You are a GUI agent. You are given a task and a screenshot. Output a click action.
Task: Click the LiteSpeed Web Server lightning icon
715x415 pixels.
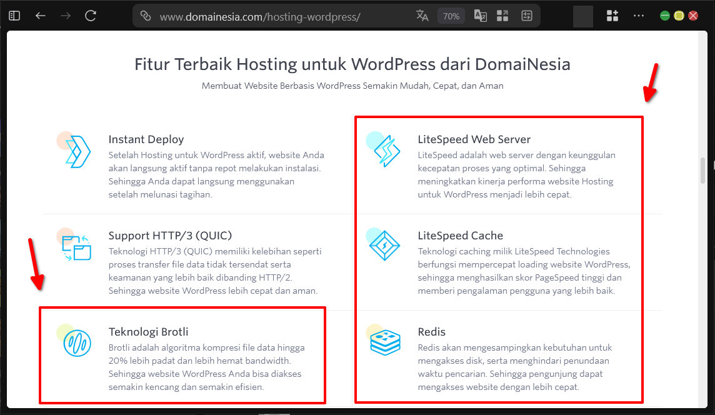385,149
